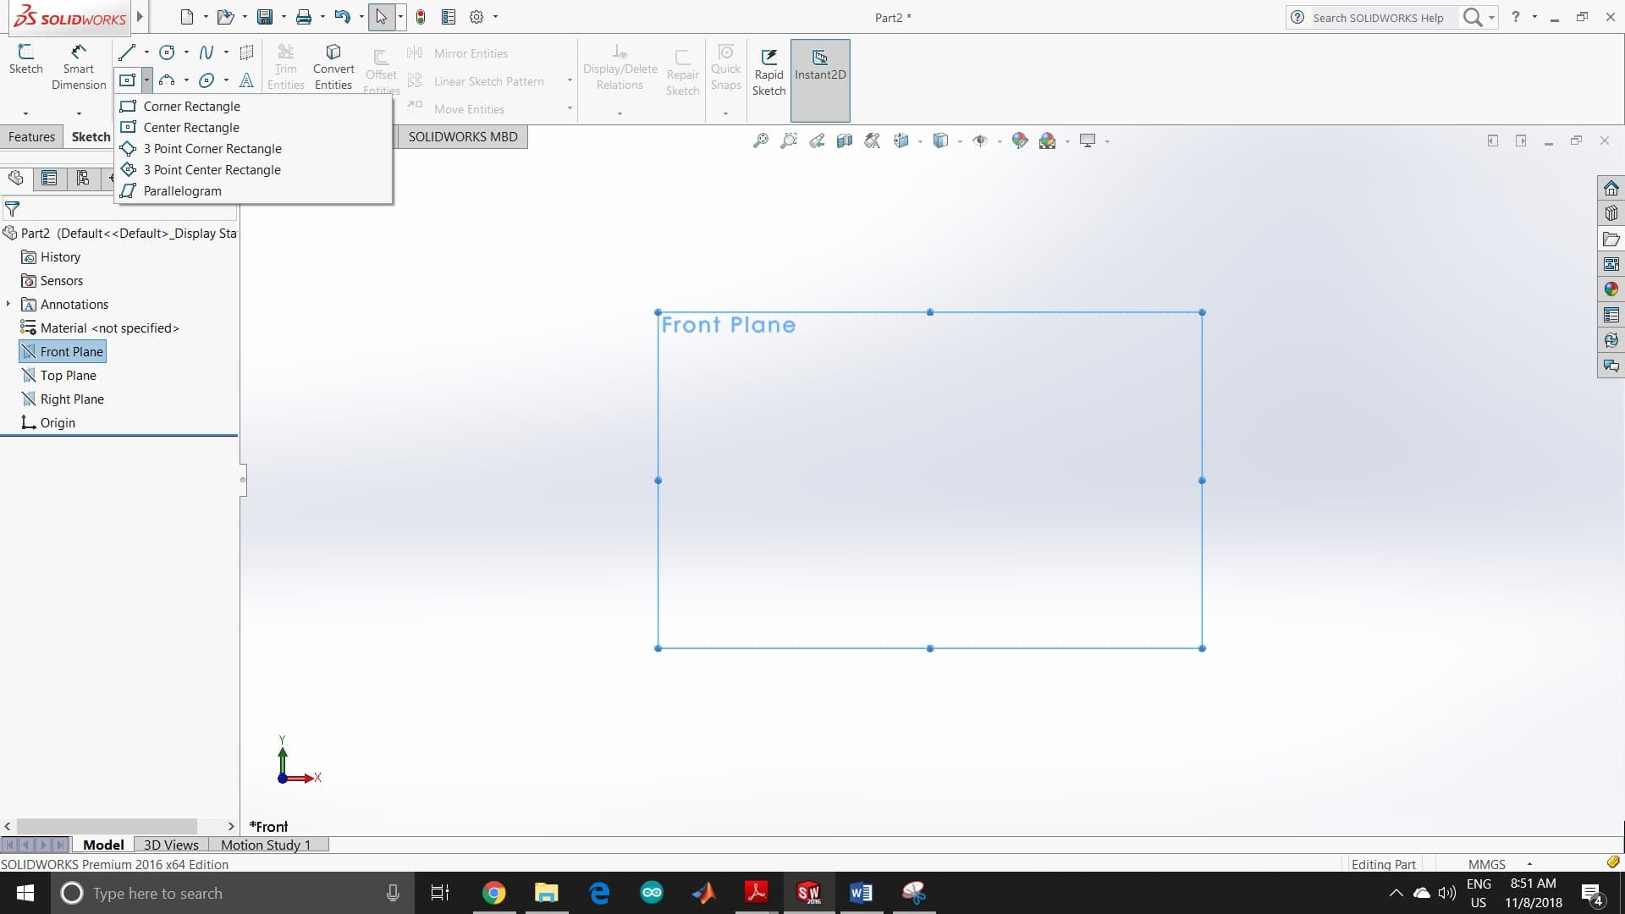Screen dimensions: 1625x914
Task: Select the Sketch Text tool
Action: pos(246,80)
